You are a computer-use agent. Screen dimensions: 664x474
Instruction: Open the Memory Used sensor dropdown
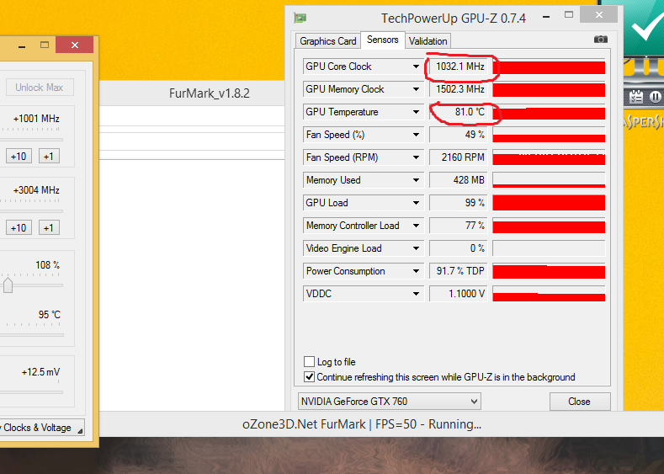pyautogui.click(x=416, y=180)
